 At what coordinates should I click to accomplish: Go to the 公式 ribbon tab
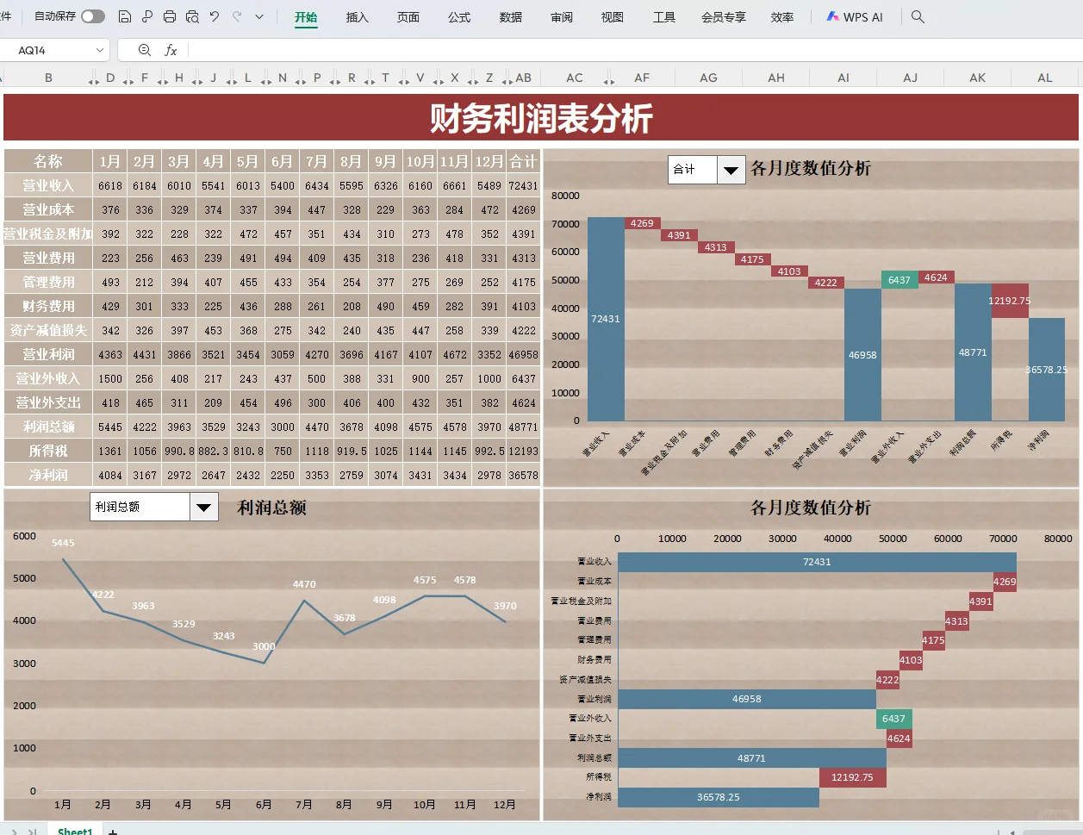(459, 17)
